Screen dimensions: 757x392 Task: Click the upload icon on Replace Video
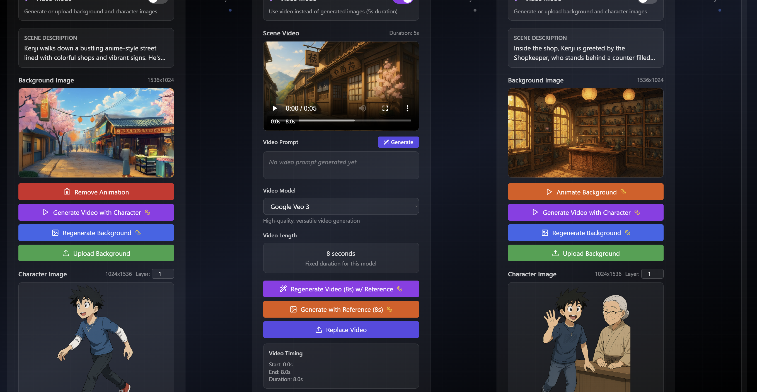tap(318, 330)
